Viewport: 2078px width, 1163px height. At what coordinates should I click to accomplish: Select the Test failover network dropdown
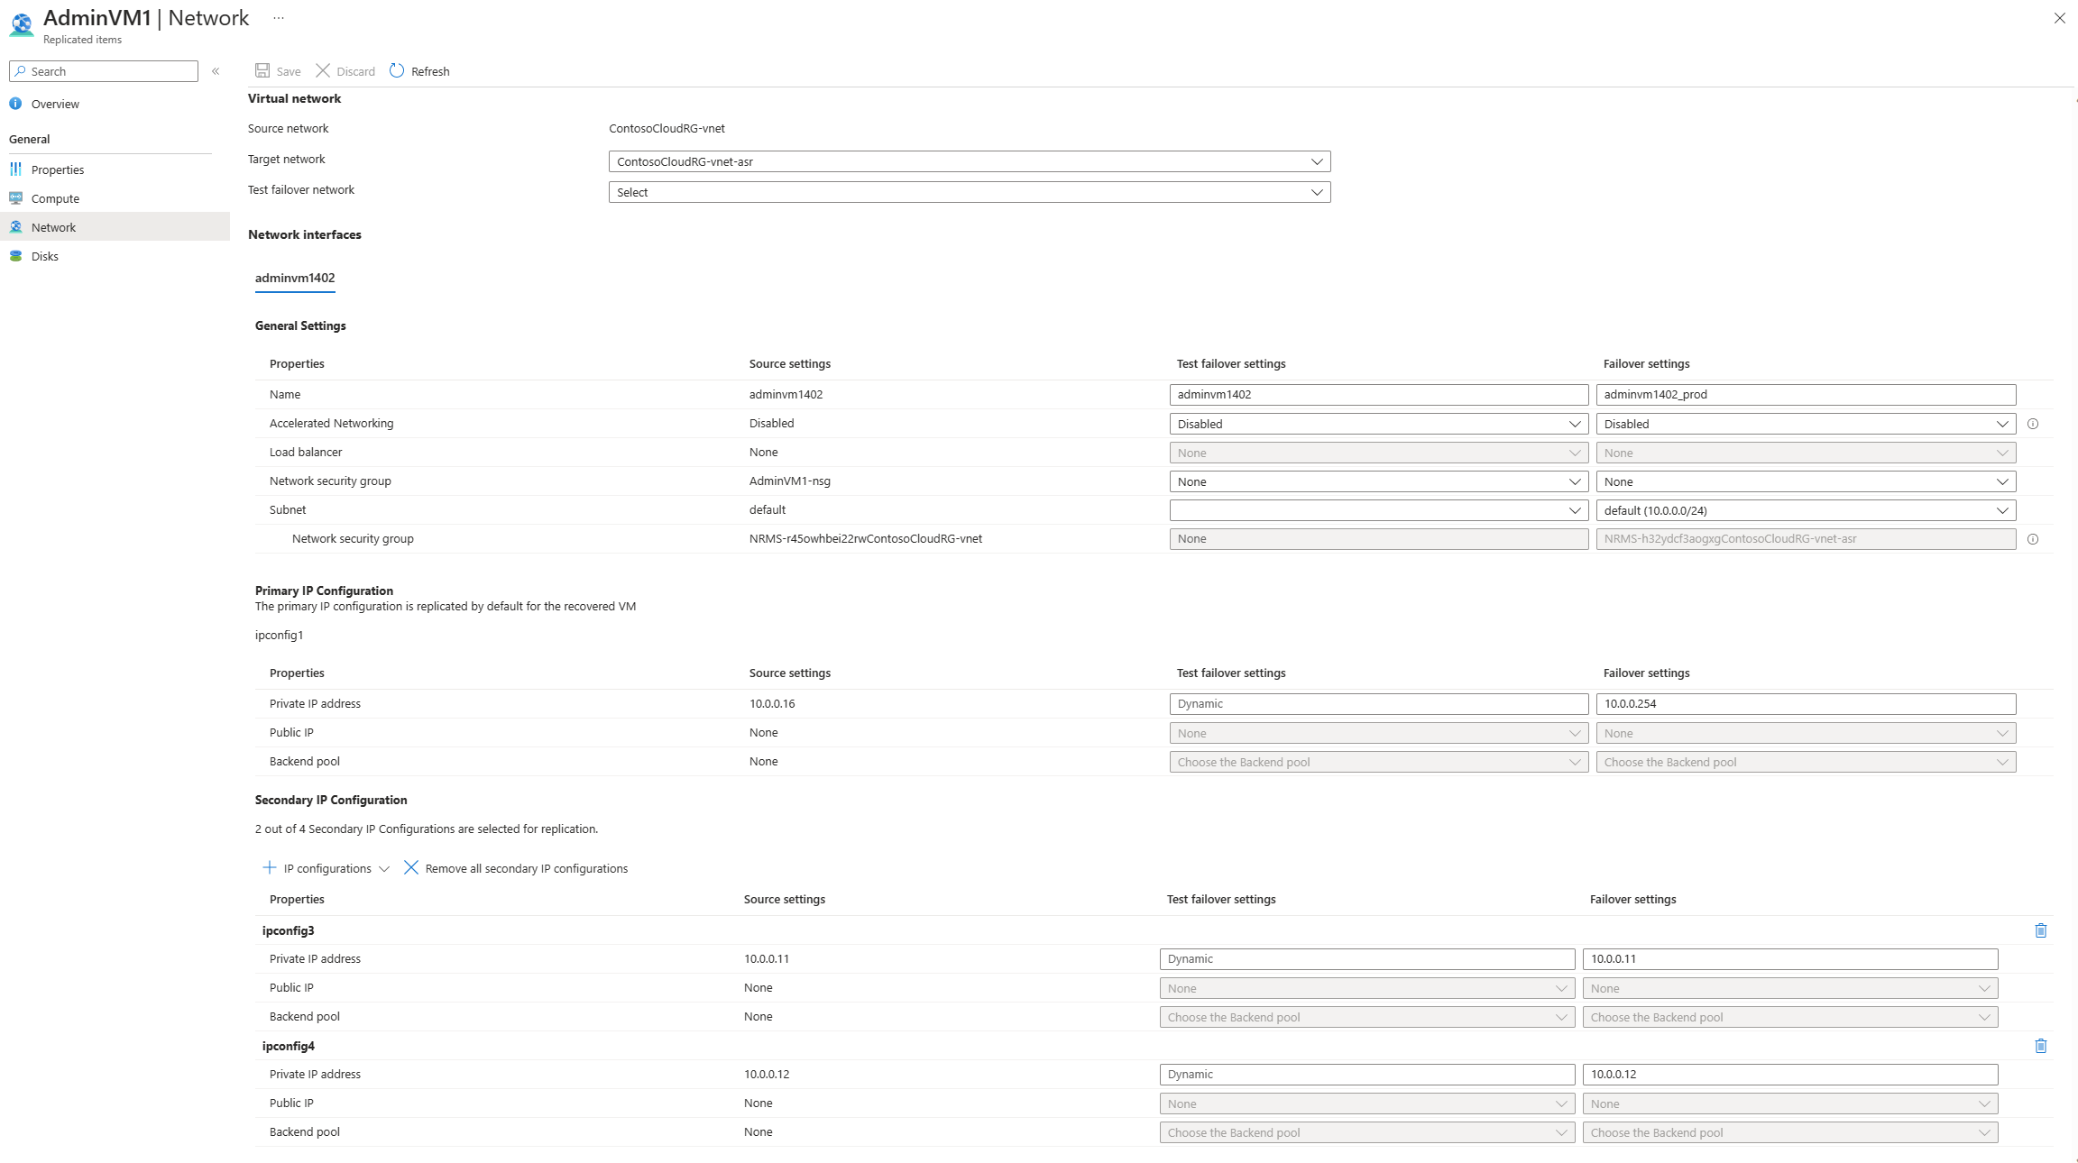tap(968, 191)
